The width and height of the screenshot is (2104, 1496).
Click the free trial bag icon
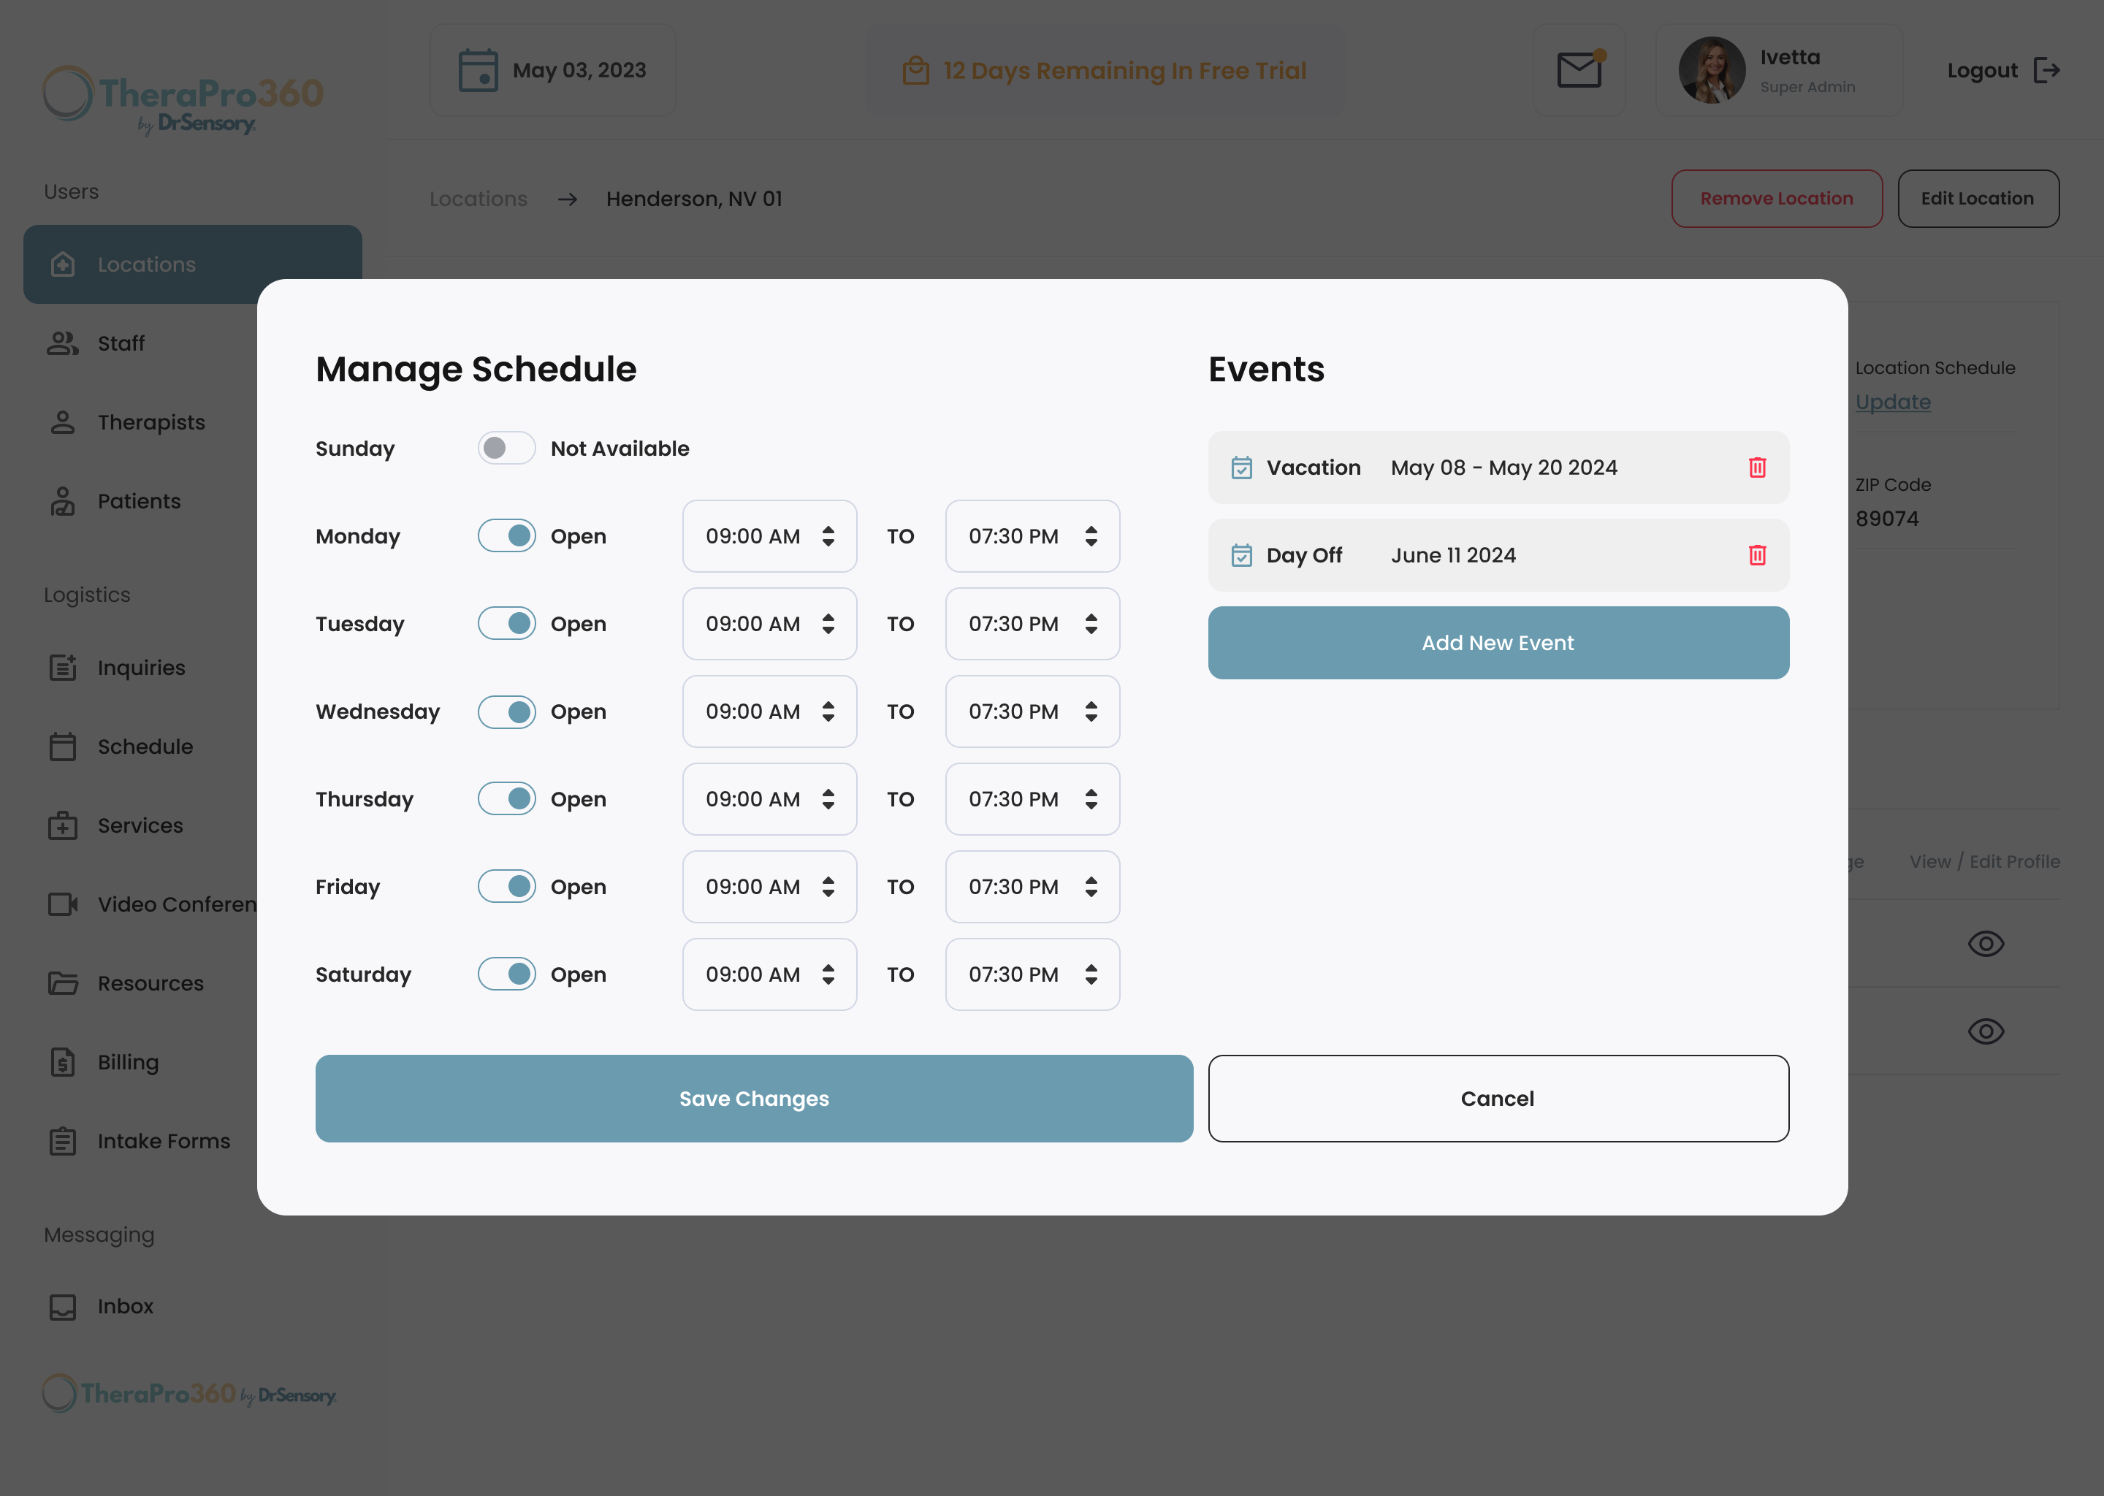pyautogui.click(x=915, y=70)
